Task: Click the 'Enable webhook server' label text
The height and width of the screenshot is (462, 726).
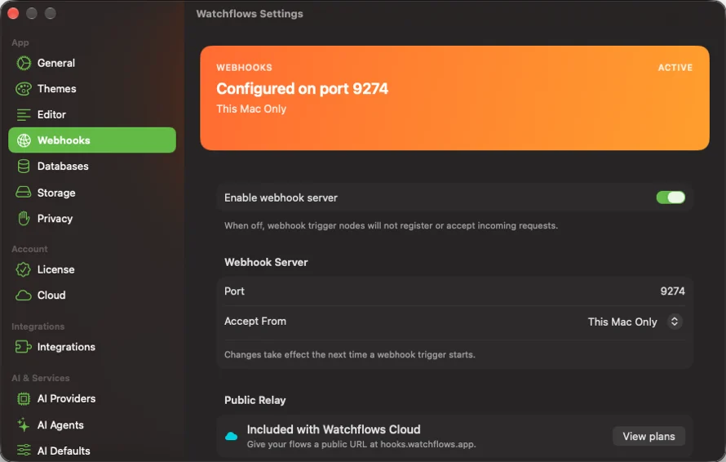Action: [281, 198]
